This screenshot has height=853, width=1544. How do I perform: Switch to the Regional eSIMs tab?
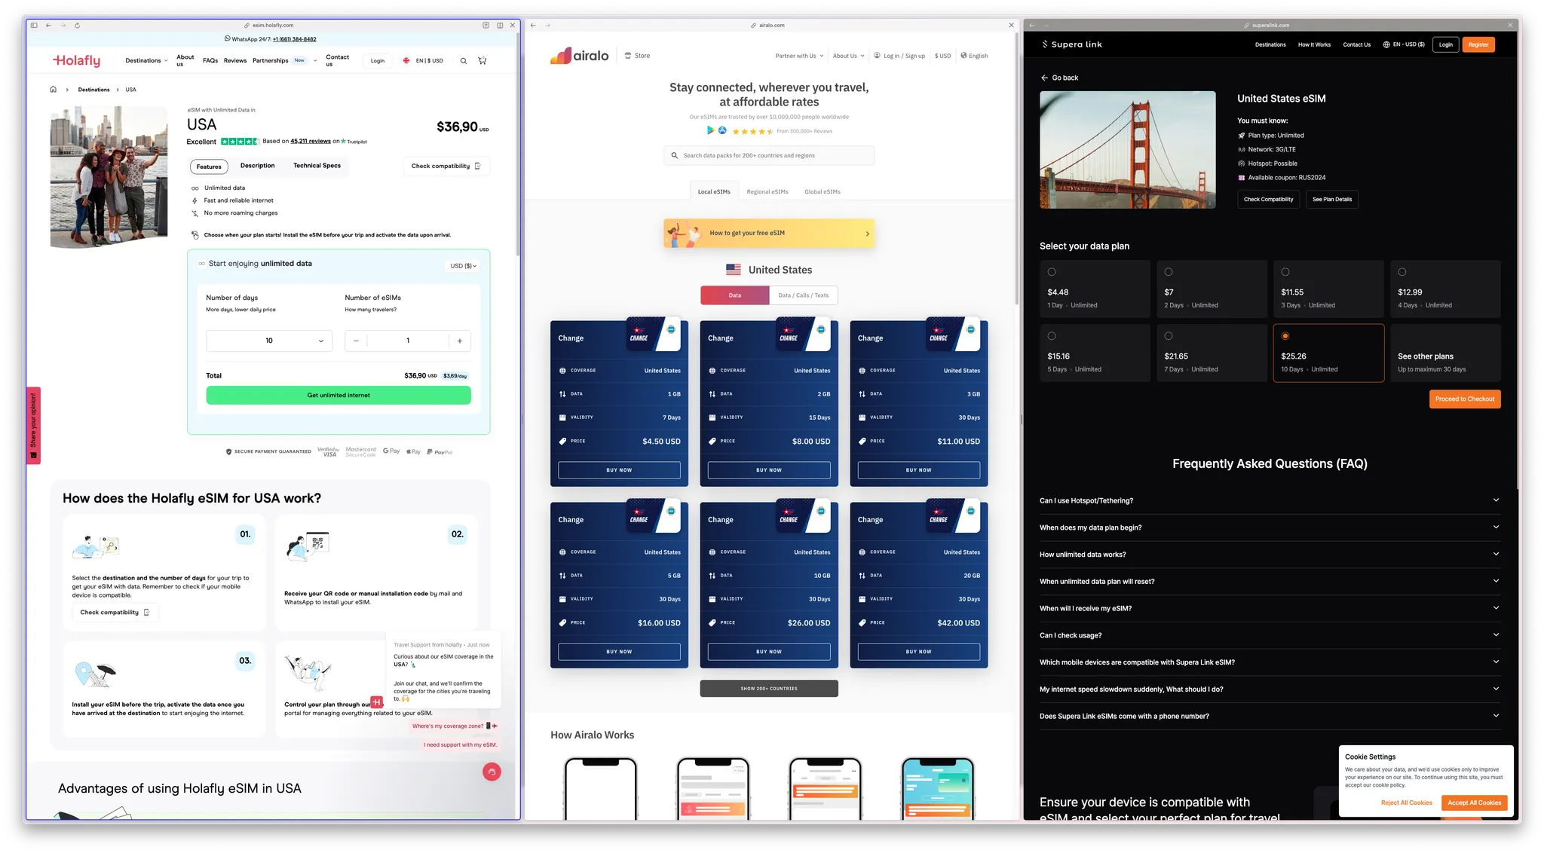point(767,191)
